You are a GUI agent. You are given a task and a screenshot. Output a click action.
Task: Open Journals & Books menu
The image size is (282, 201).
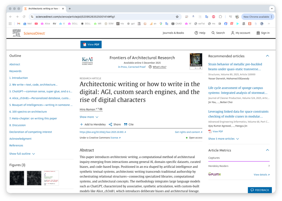(x=173, y=33)
